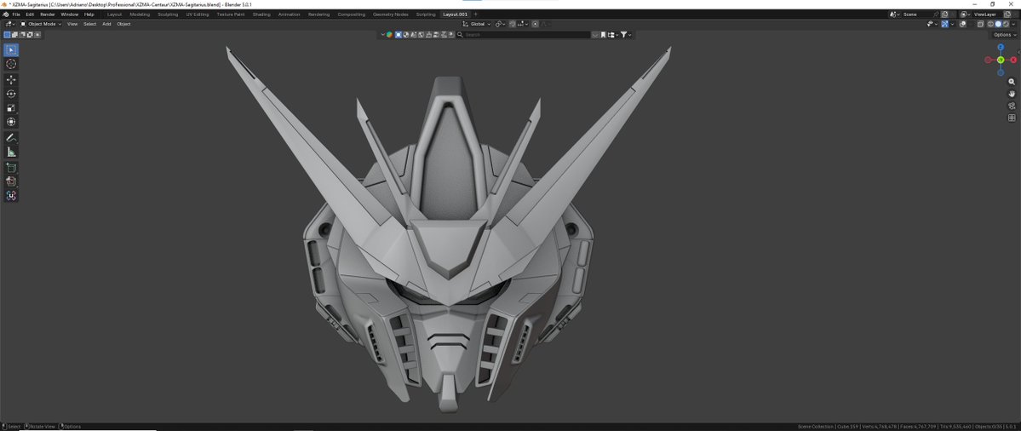Select the Scale tool
This screenshot has width=1021, height=431.
[x=11, y=108]
